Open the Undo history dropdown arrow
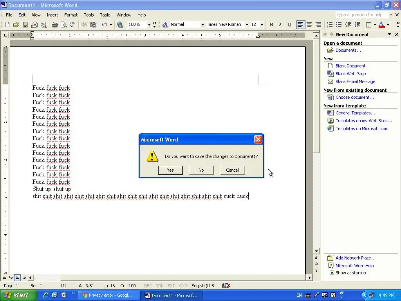 click(x=111, y=25)
